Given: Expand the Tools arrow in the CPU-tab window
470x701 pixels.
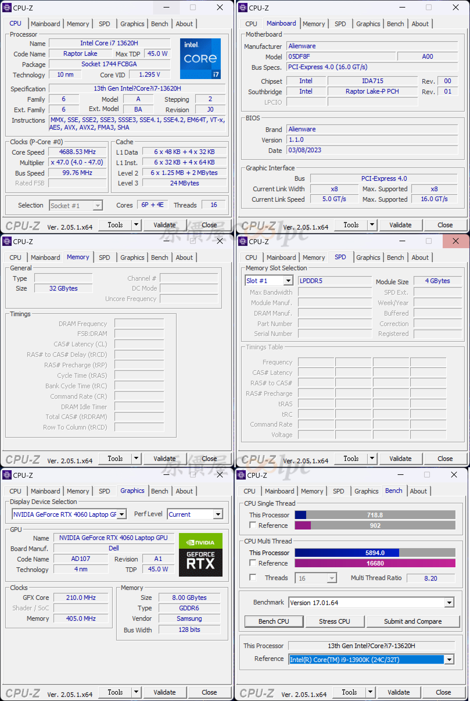Looking at the screenshot, I should (x=136, y=225).
